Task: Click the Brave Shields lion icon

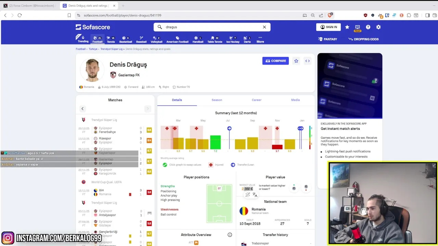Action: click(330, 15)
